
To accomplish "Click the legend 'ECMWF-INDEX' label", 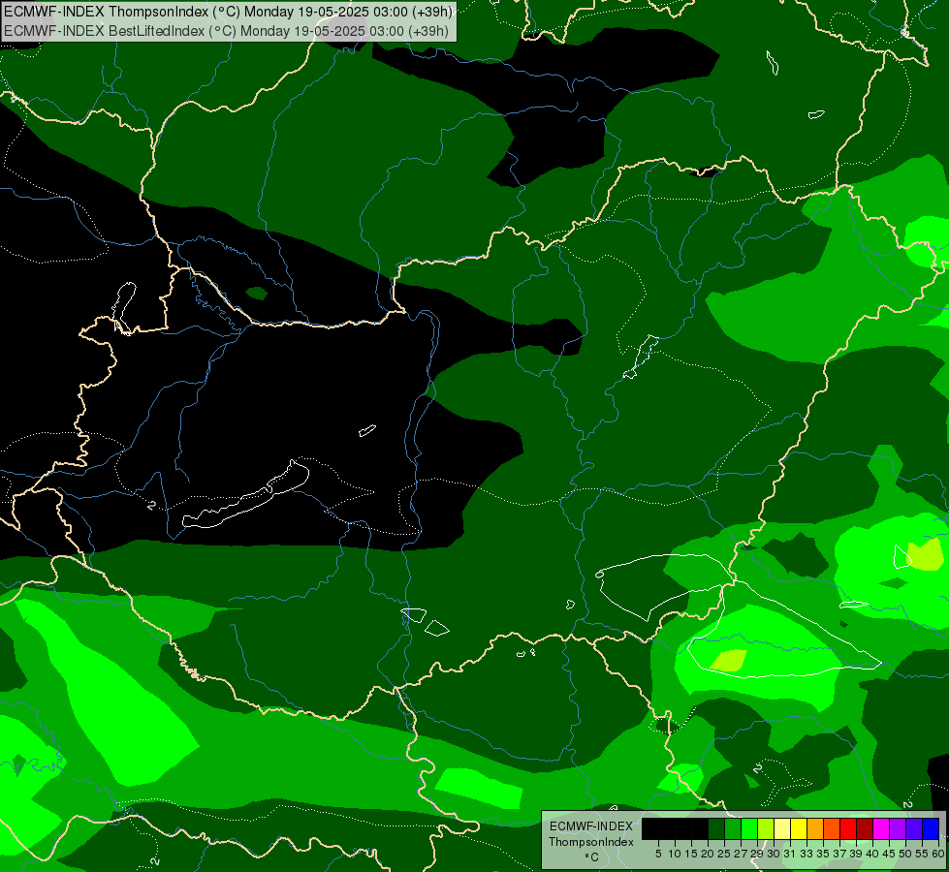I will coord(591,826).
